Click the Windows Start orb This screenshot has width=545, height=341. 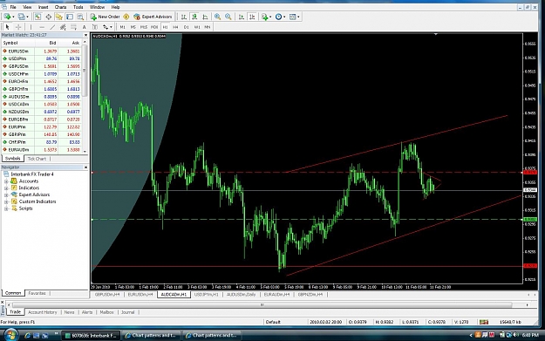coord(10,335)
